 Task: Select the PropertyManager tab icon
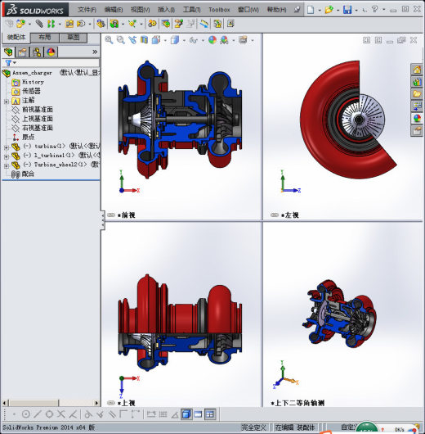(22, 52)
